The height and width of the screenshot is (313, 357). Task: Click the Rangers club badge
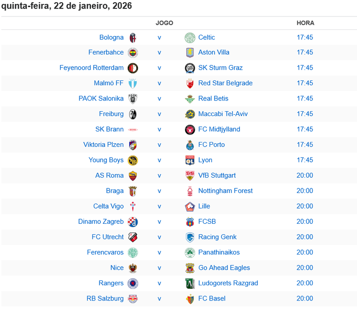pyautogui.click(x=133, y=284)
